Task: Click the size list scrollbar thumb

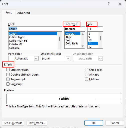Action: click(100, 38)
